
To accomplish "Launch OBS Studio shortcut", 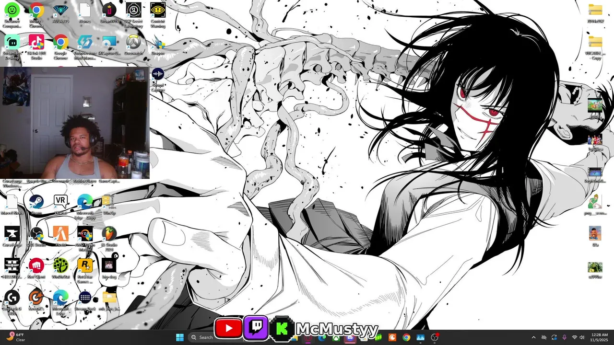I will pyautogui.click(x=36, y=237).
